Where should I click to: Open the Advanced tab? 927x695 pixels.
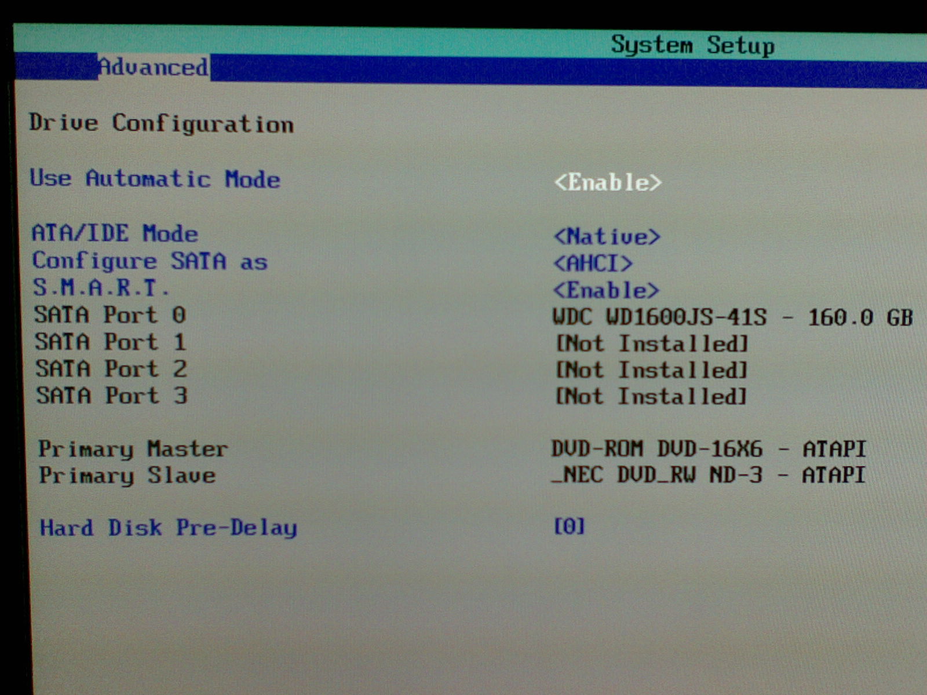[154, 67]
